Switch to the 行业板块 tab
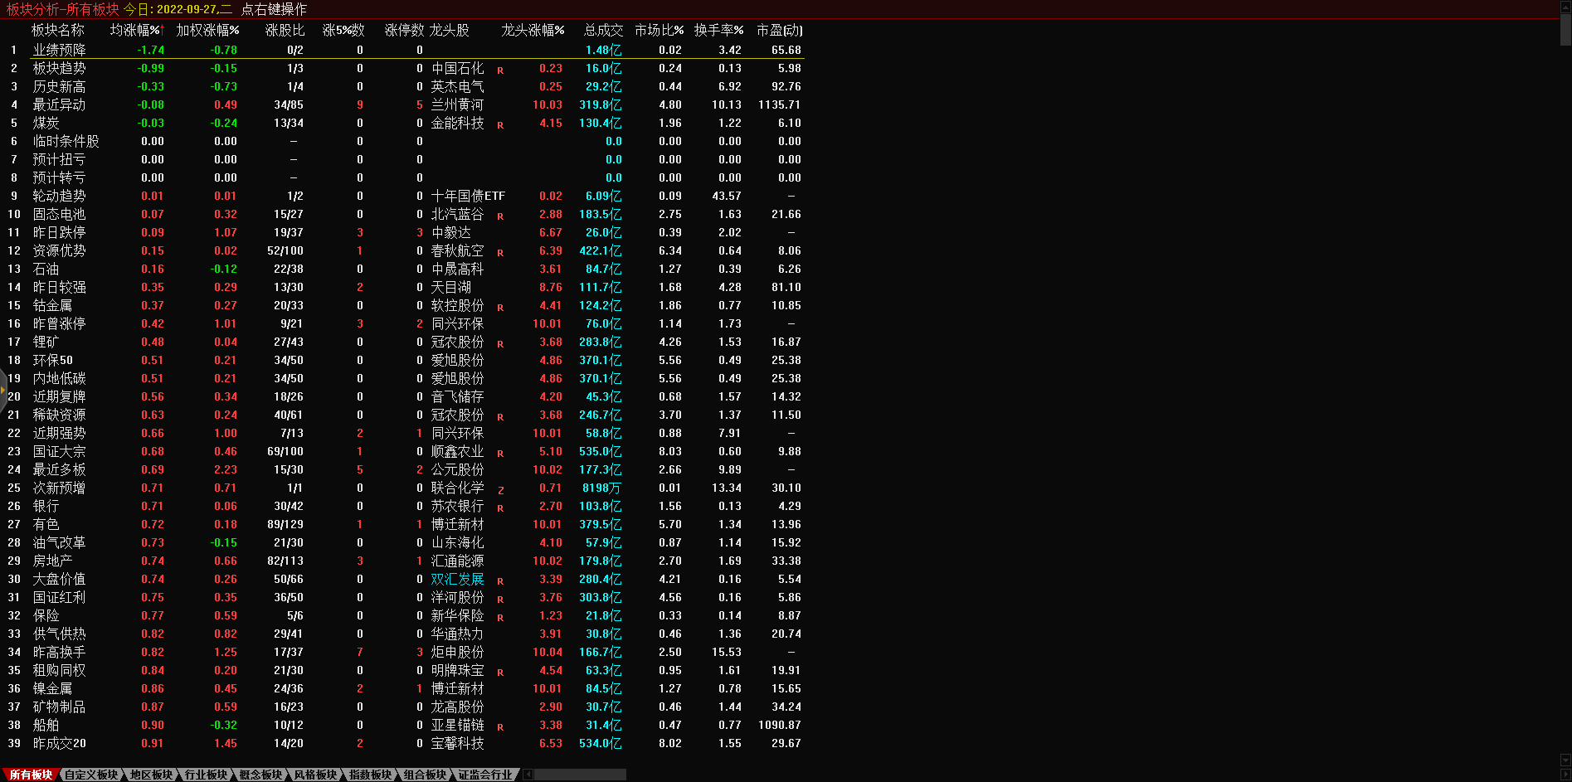Viewport: 1572px width, 782px height. pos(206,775)
